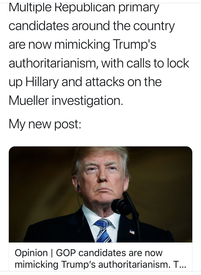Open the article preview photo thumbnail

pos(100,194)
